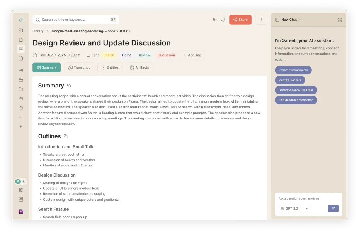Screen dimensions: 359x232
Task: Send the chat message
Action: (333, 208)
